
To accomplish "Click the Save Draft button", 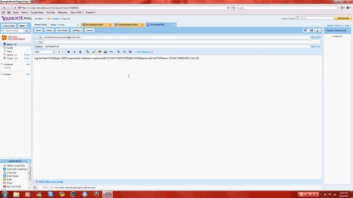I will [62, 30].
